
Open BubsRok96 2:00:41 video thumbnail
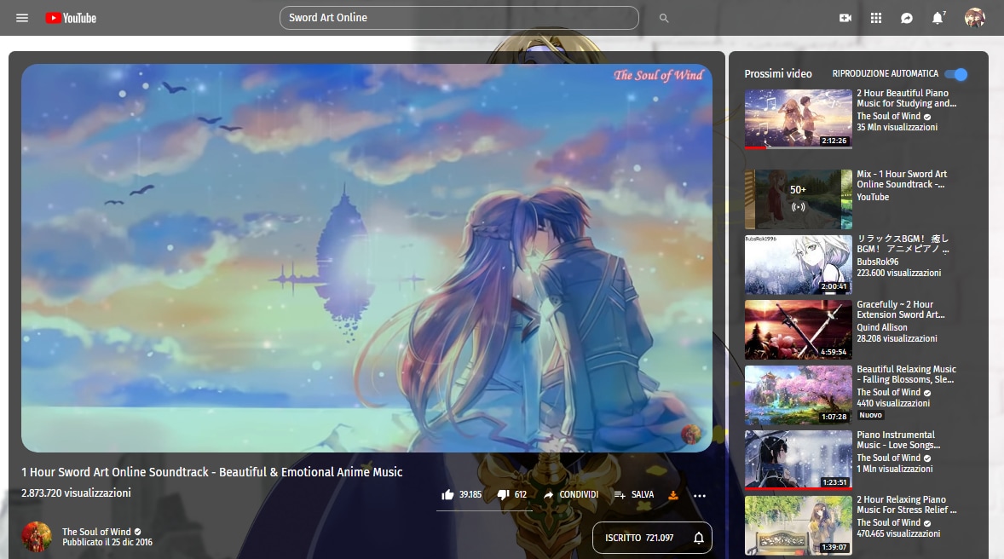798,264
